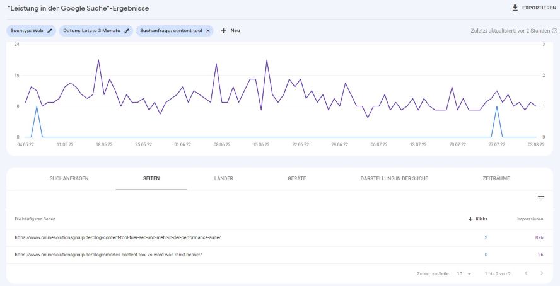This screenshot has width=560, height=286.
Task: Click the plus icon to add a filter
Action: 224,31
